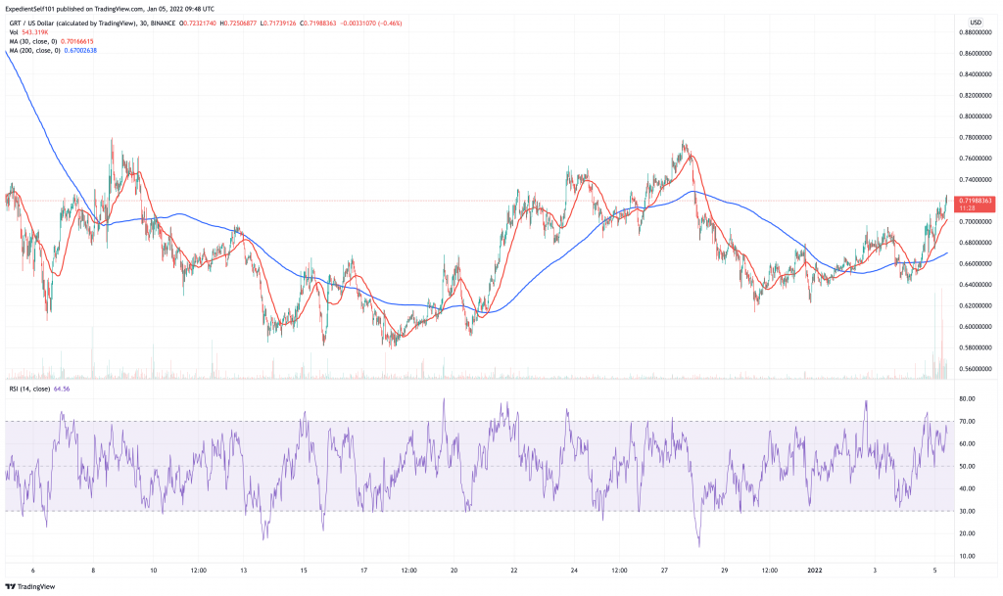Click the TradingView logo at the bottom
The width and height of the screenshot is (1003, 596).
tap(30, 586)
